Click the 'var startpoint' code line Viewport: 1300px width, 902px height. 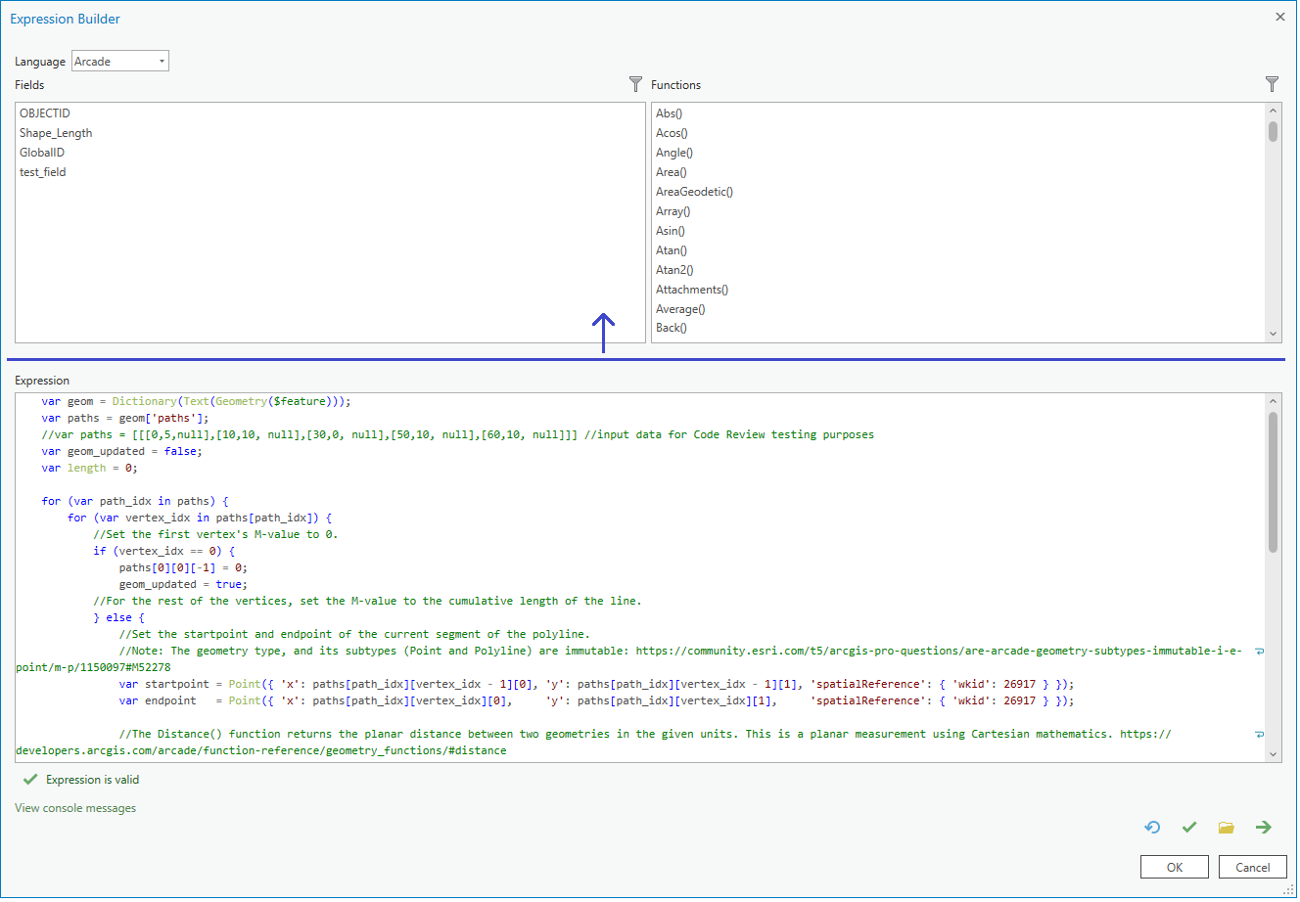coord(596,684)
